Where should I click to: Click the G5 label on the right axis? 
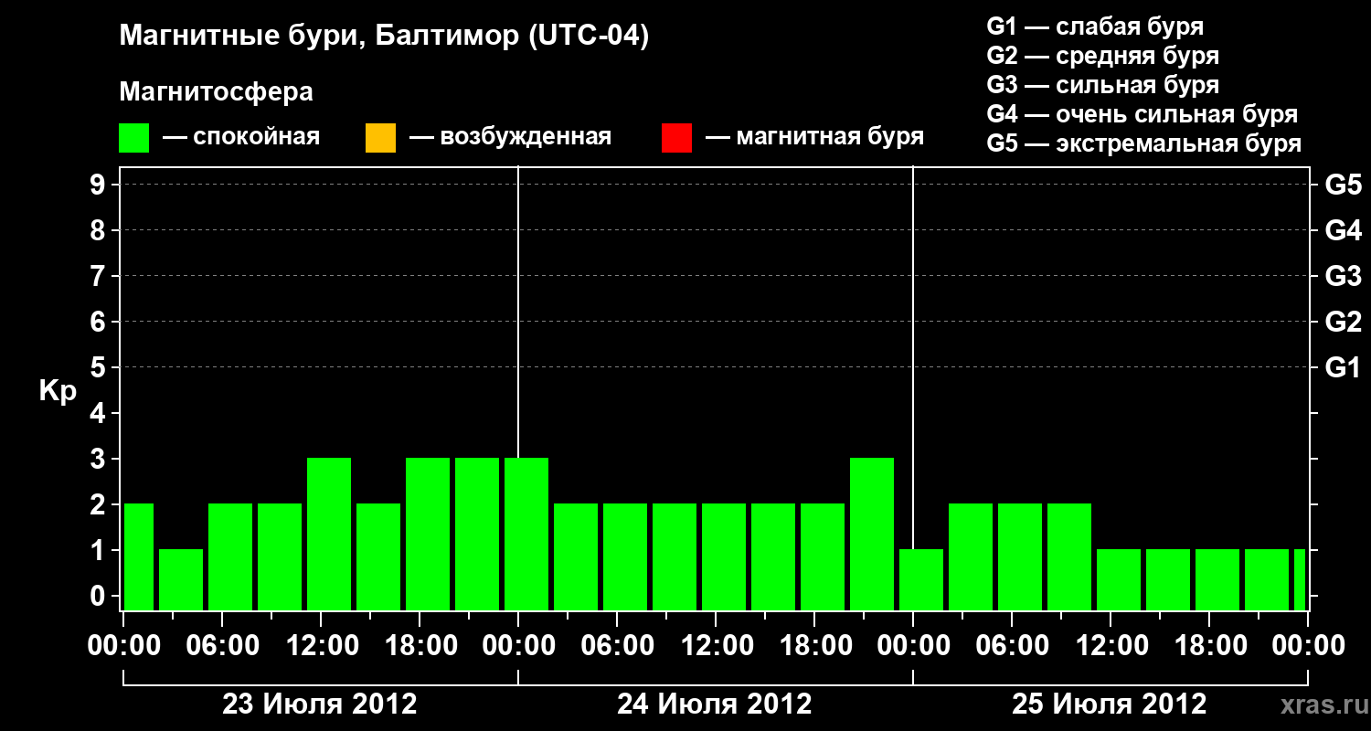point(1344,185)
